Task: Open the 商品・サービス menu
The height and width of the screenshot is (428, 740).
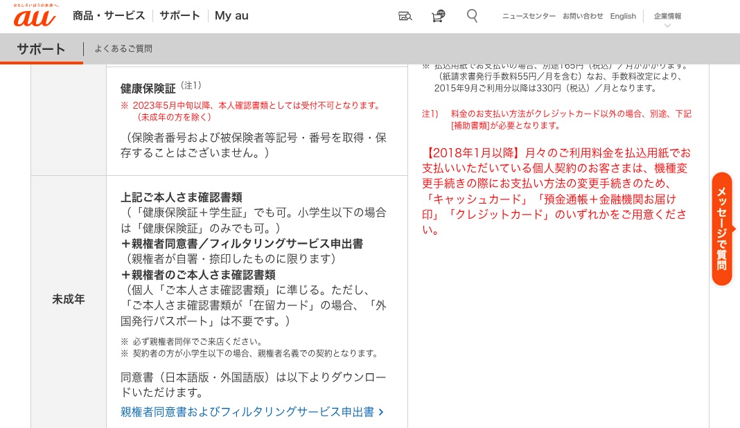Action: [x=109, y=15]
